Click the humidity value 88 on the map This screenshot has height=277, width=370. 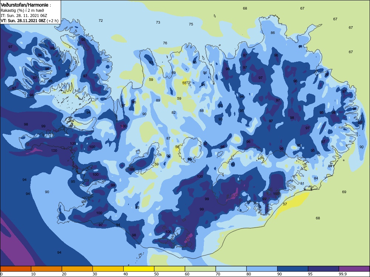202,111
